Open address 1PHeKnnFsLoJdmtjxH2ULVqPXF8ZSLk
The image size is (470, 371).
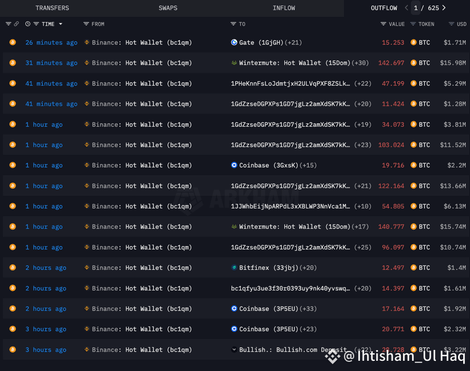point(290,84)
